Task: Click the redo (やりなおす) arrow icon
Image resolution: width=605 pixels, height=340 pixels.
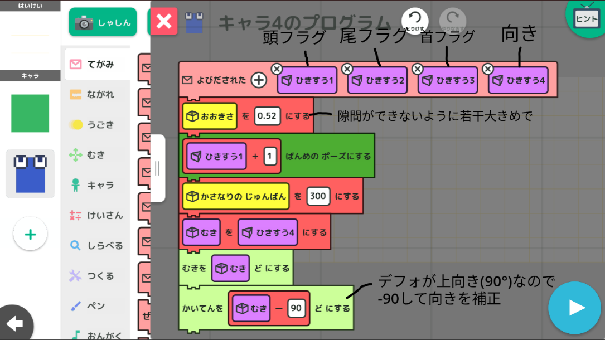Action: [453, 21]
